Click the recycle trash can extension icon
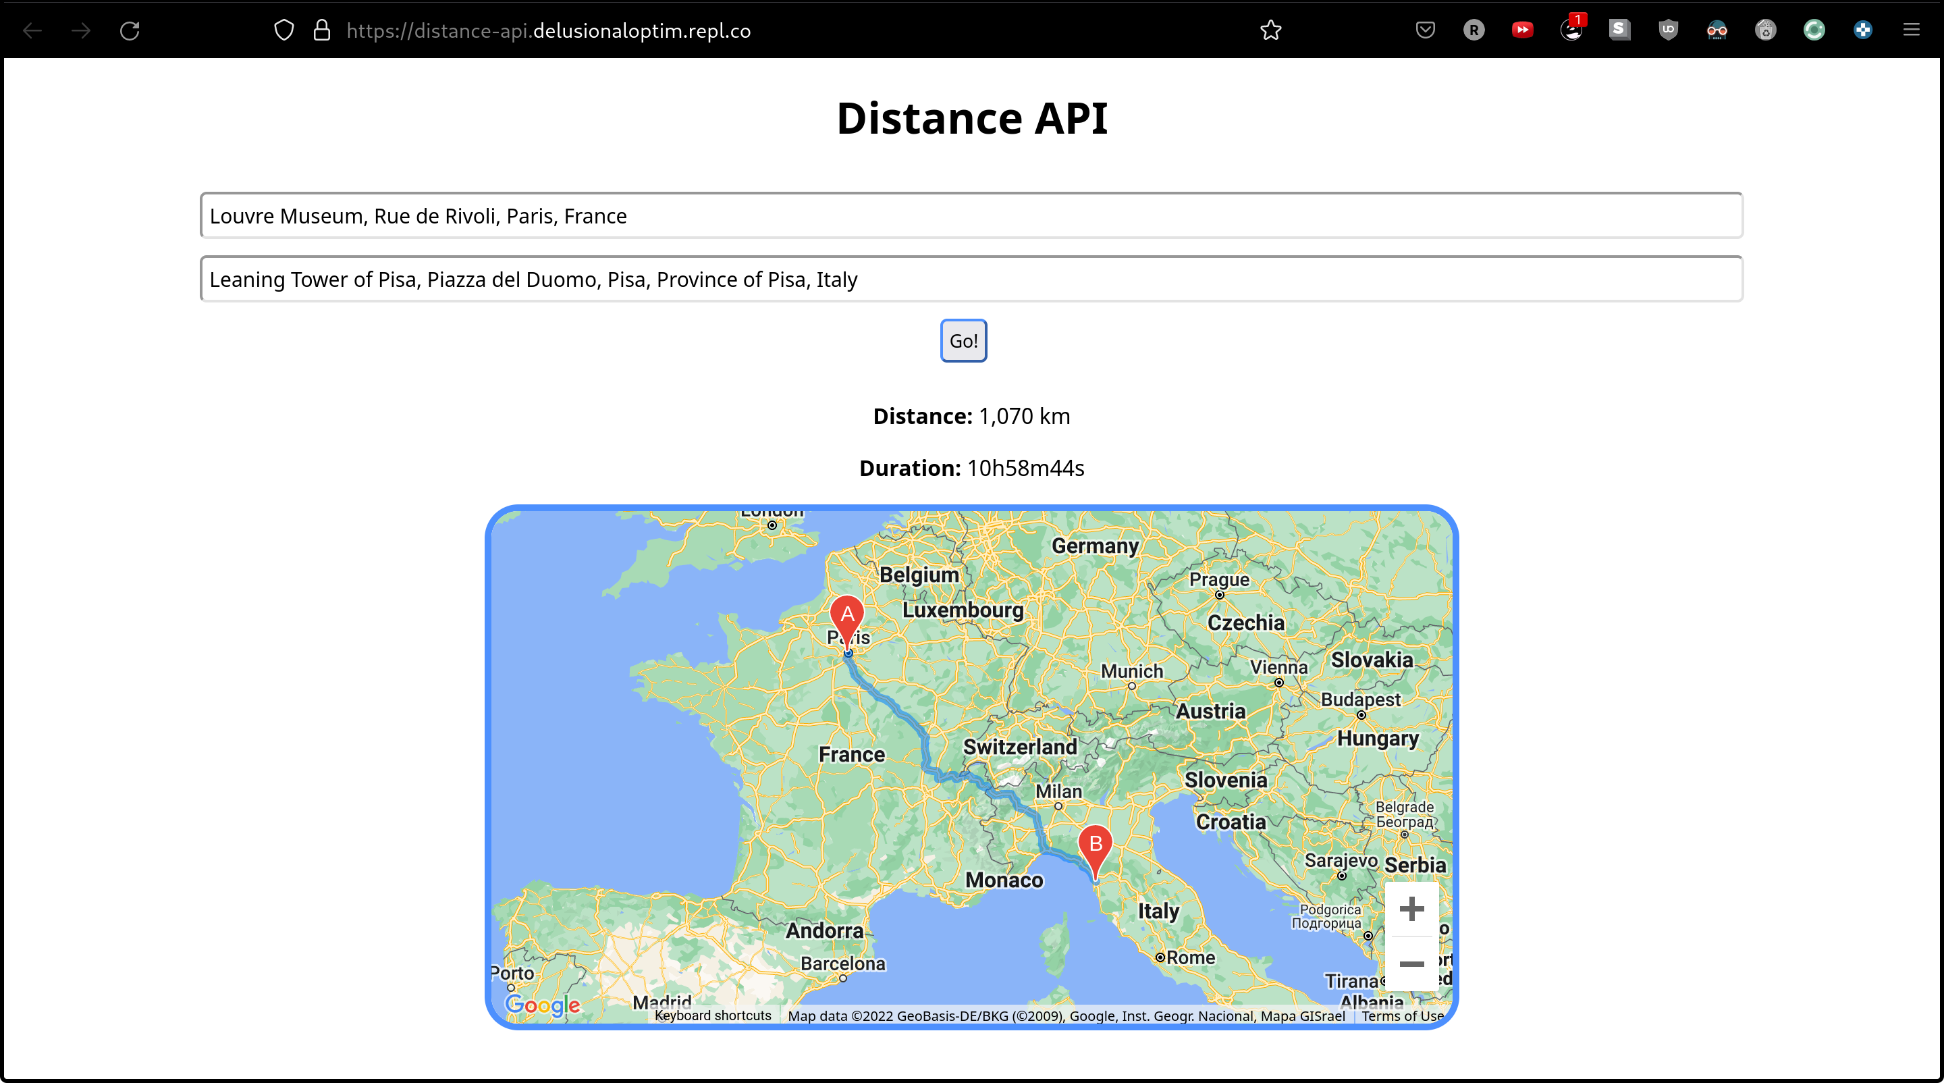Screen dimensions: 1944x1083 tap(1765, 30)
